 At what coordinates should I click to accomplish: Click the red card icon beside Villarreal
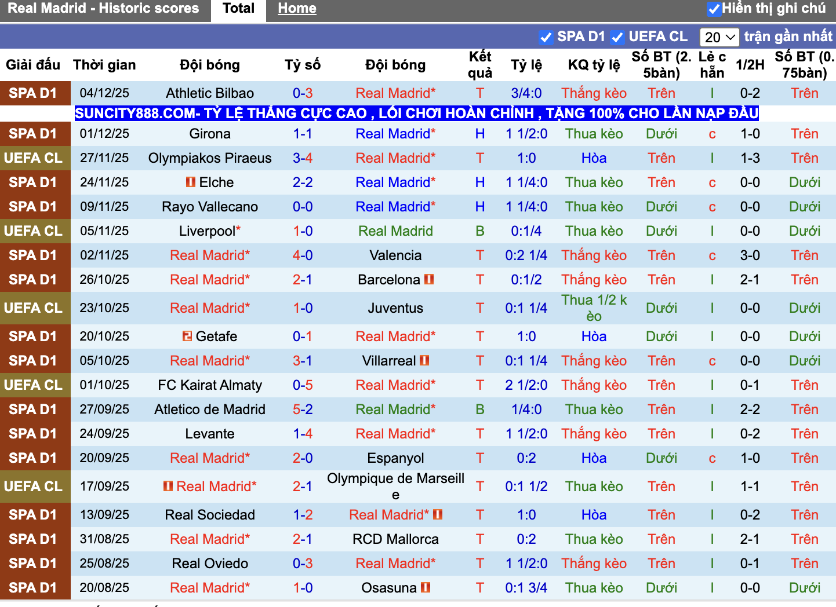[424, 360]
